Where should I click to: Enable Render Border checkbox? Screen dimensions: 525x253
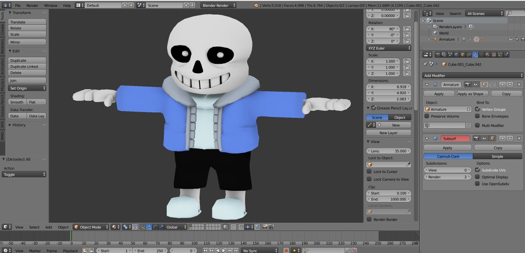(369, 219)
